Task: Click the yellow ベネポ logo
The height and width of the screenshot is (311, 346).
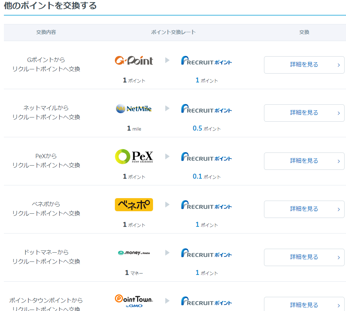Action: coord(134,205)
